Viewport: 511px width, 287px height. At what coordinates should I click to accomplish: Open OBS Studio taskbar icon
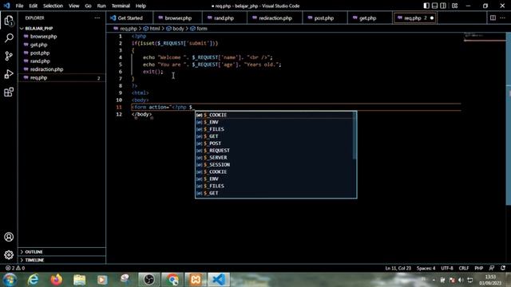(x=149, y=280)
